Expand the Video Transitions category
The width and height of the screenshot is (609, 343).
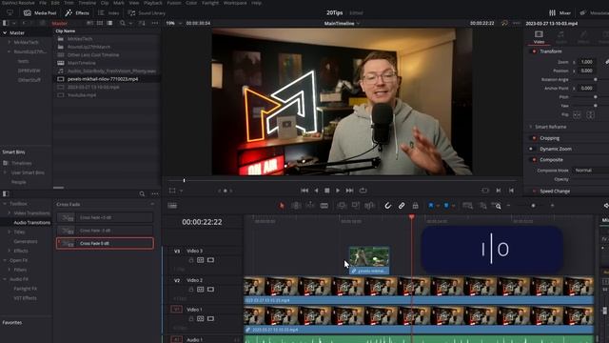(x=9, y=213)
